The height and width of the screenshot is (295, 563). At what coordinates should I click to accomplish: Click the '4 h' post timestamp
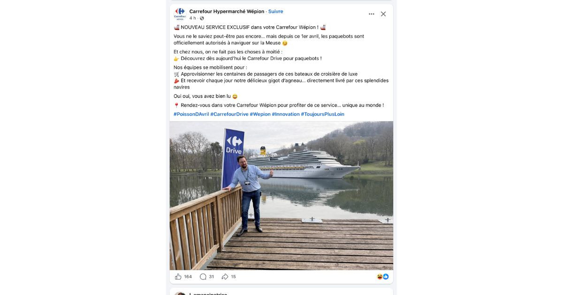[x=192, y=18]
